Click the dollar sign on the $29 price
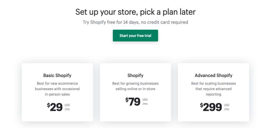This screenshot has width=275, height=128. pyautogui.click(x=48, y=105)
